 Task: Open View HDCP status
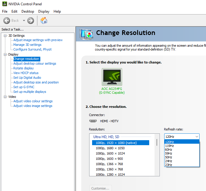point(26,73)
